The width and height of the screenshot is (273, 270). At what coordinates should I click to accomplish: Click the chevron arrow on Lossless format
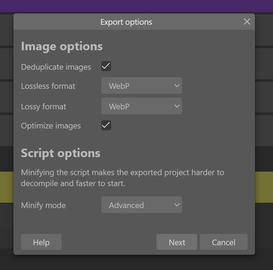pos(177,86)
